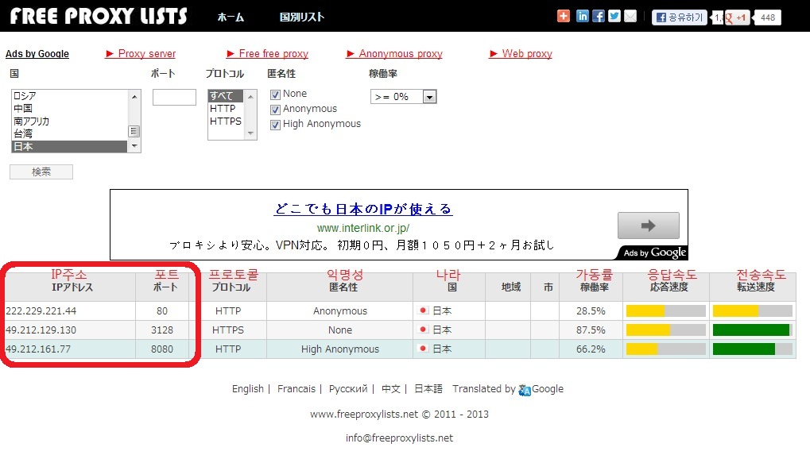Viewport: 810px width, 455px height.
Task: Click the Google Translate icon
Action: point(525,390)
